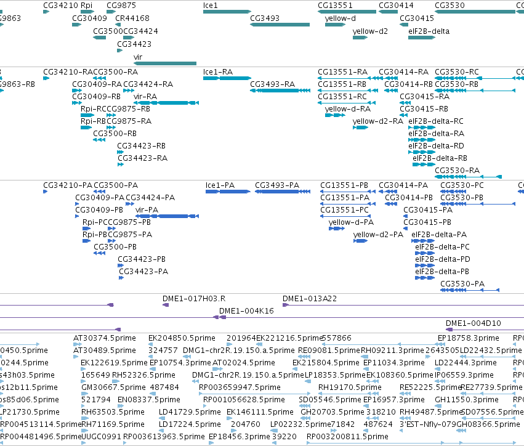
Task: Click the RP003200811.5prime EST label
Action: click(347, 437)
